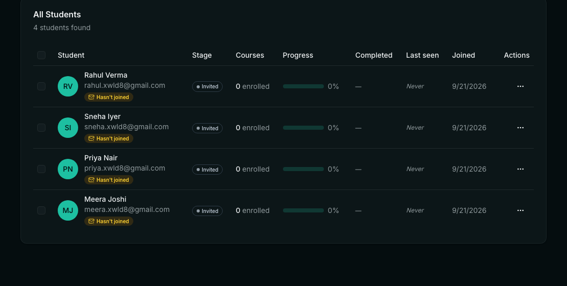Click the Stage column header

202,55
